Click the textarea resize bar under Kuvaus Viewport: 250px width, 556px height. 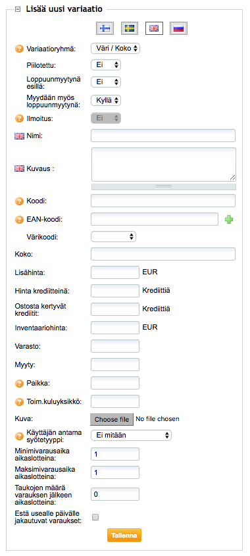pos(163,186)
